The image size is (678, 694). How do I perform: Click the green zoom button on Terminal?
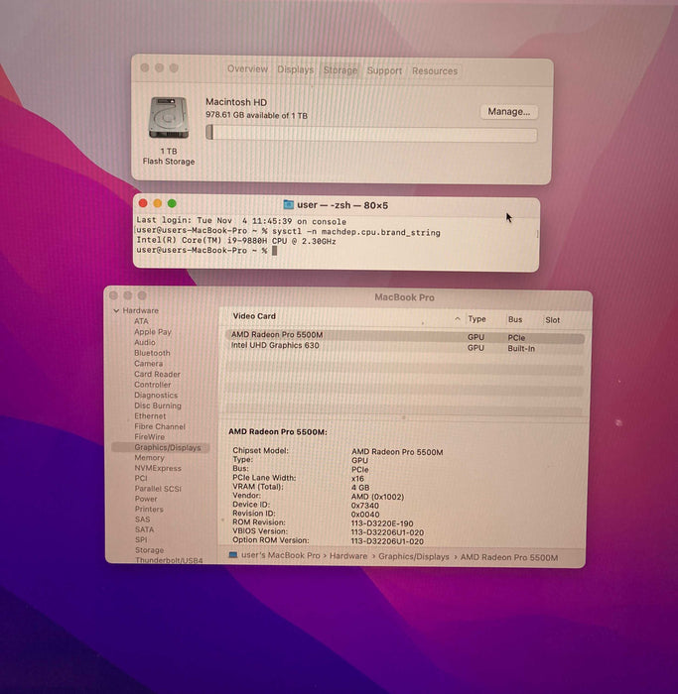click(172, 203)
